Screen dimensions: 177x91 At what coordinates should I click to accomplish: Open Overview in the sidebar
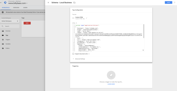coord(8,31)
